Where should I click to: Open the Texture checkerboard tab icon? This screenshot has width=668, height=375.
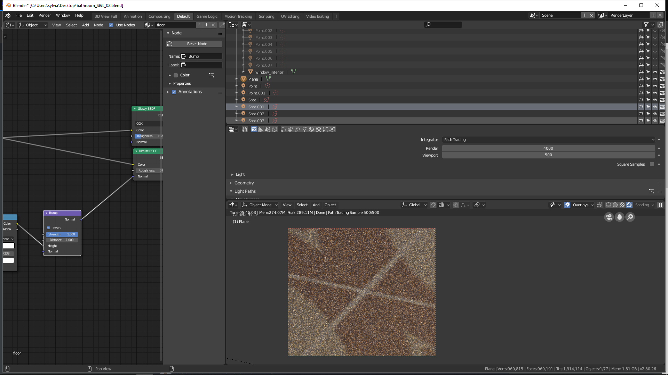[x=318, y=129]
